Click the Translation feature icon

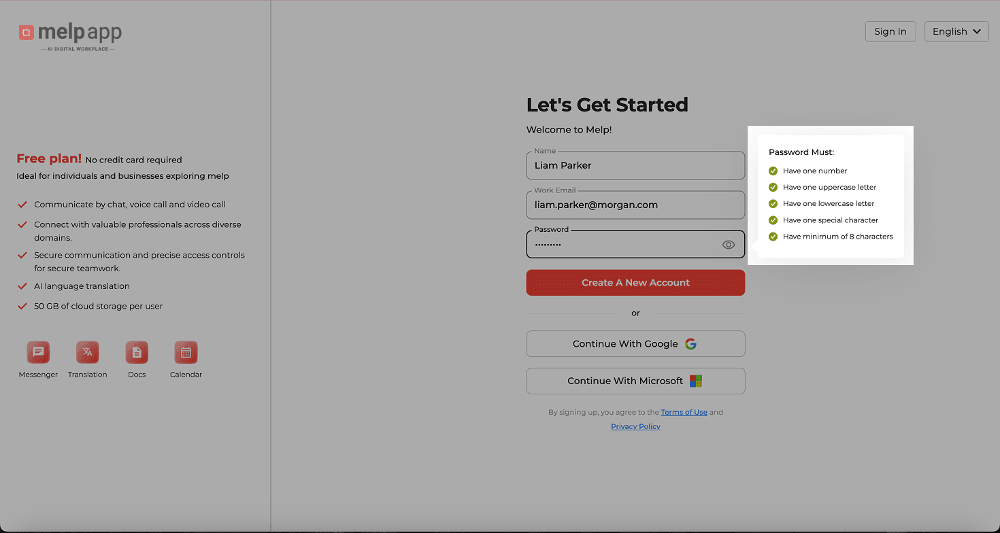(87, 352)
